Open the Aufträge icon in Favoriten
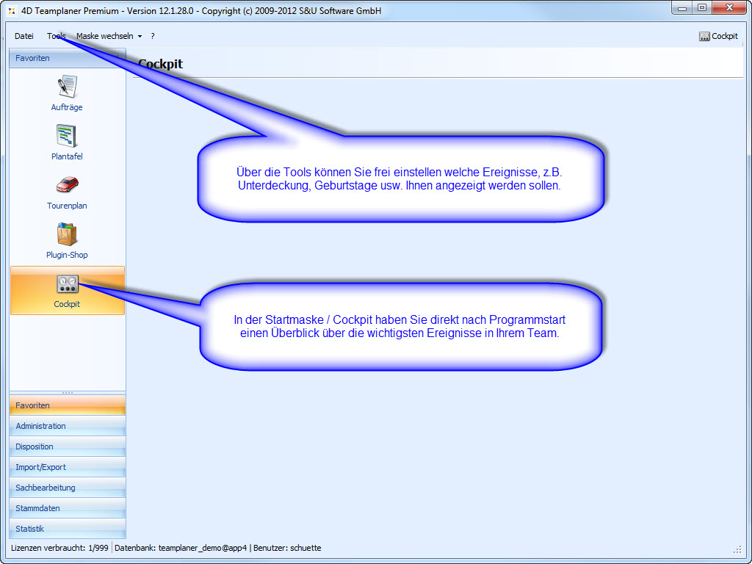Viewport: 752px width, 564px height. (67, 87)
